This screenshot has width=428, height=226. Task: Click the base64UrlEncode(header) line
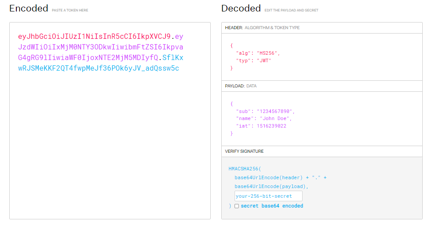[280, 177]
